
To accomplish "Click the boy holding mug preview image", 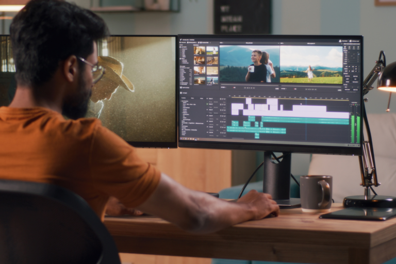I will (250, 64).
